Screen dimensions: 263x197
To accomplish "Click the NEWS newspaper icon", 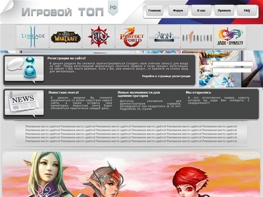I will (x=24, y=103).
